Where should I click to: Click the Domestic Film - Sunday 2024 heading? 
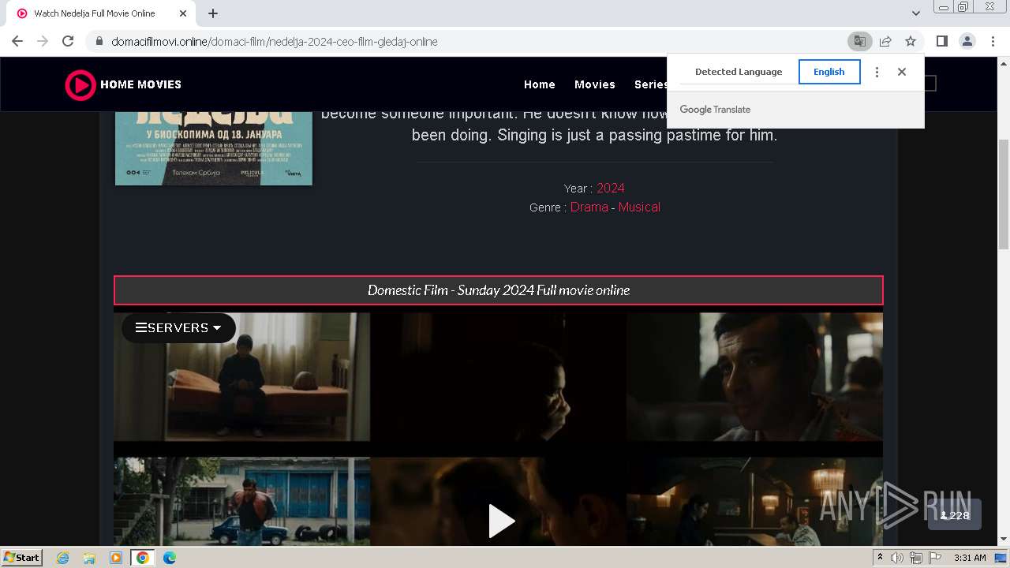pos(499,290)
